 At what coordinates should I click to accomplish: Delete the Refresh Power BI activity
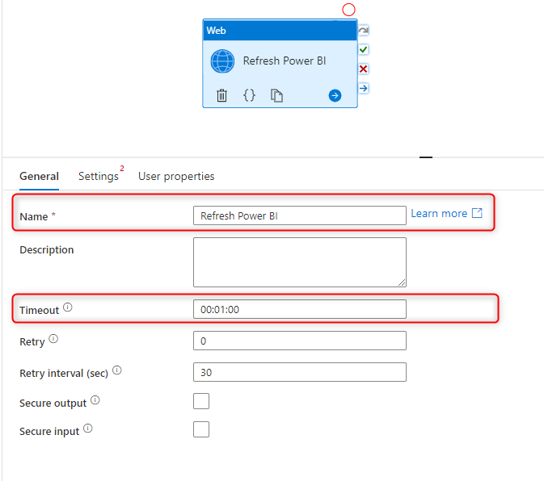221,95
